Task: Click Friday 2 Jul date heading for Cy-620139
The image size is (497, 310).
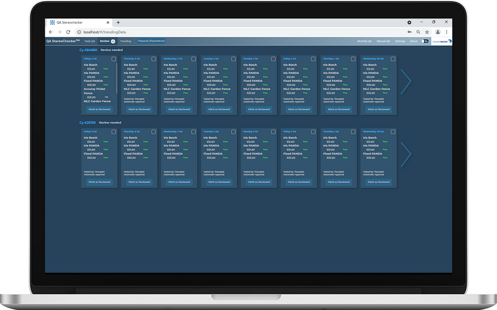Action: coord(290,131)
